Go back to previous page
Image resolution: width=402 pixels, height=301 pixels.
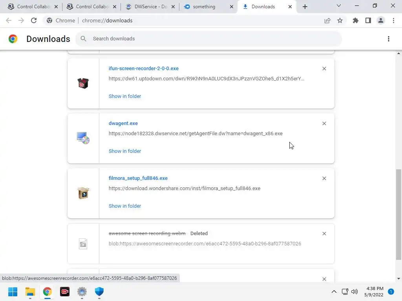pos(9,20)
